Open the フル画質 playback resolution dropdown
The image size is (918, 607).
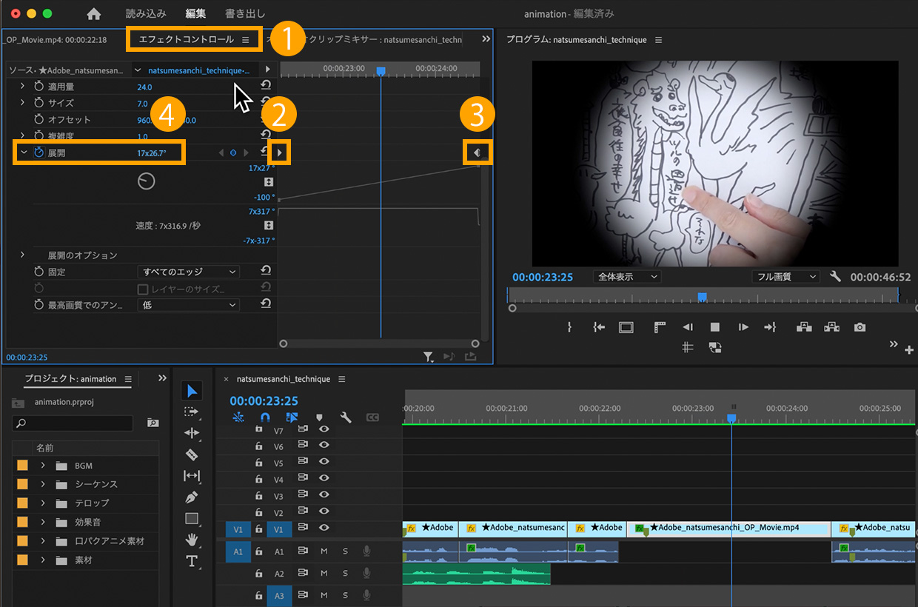[x=785, y=276]
